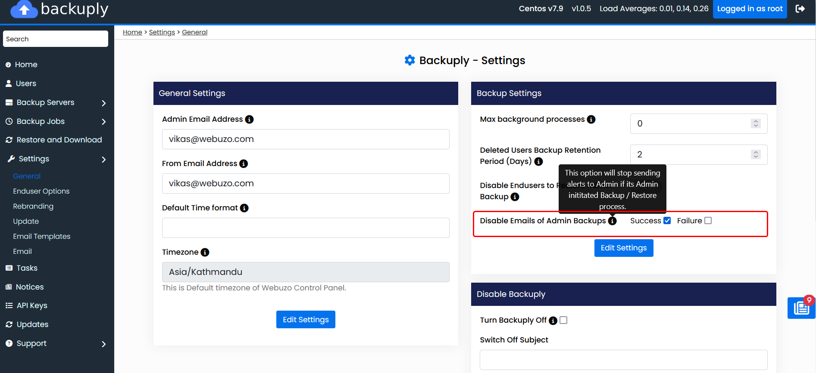Go to Restore and Download page

[59, 140]
